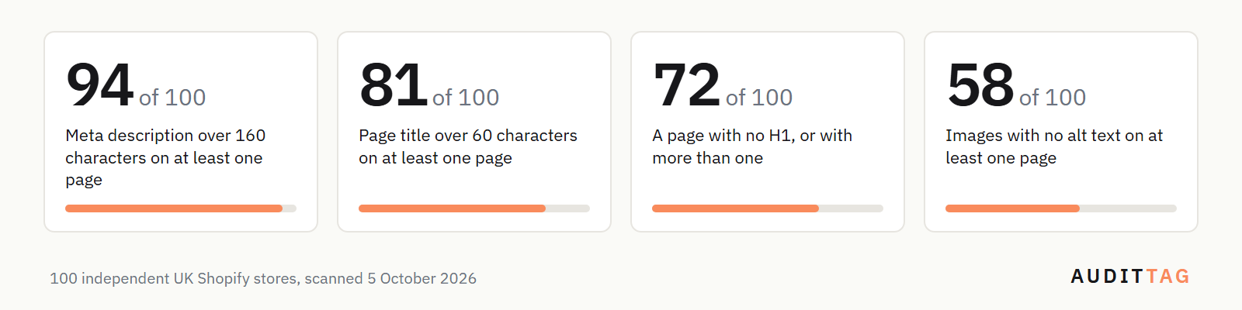The width and height of the screenshot is (1242, 310).
Task: Click the H1 issue progress bar
Action: pos(768,208)
